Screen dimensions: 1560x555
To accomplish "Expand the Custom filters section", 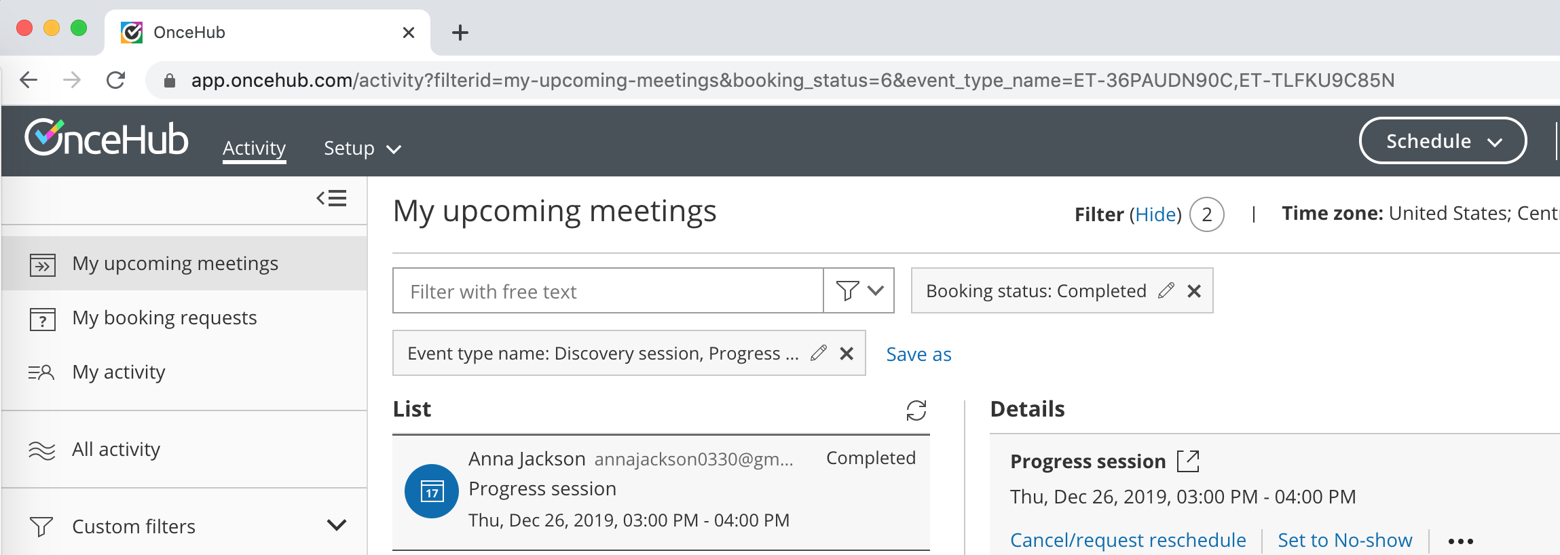I will click(336, 526).
